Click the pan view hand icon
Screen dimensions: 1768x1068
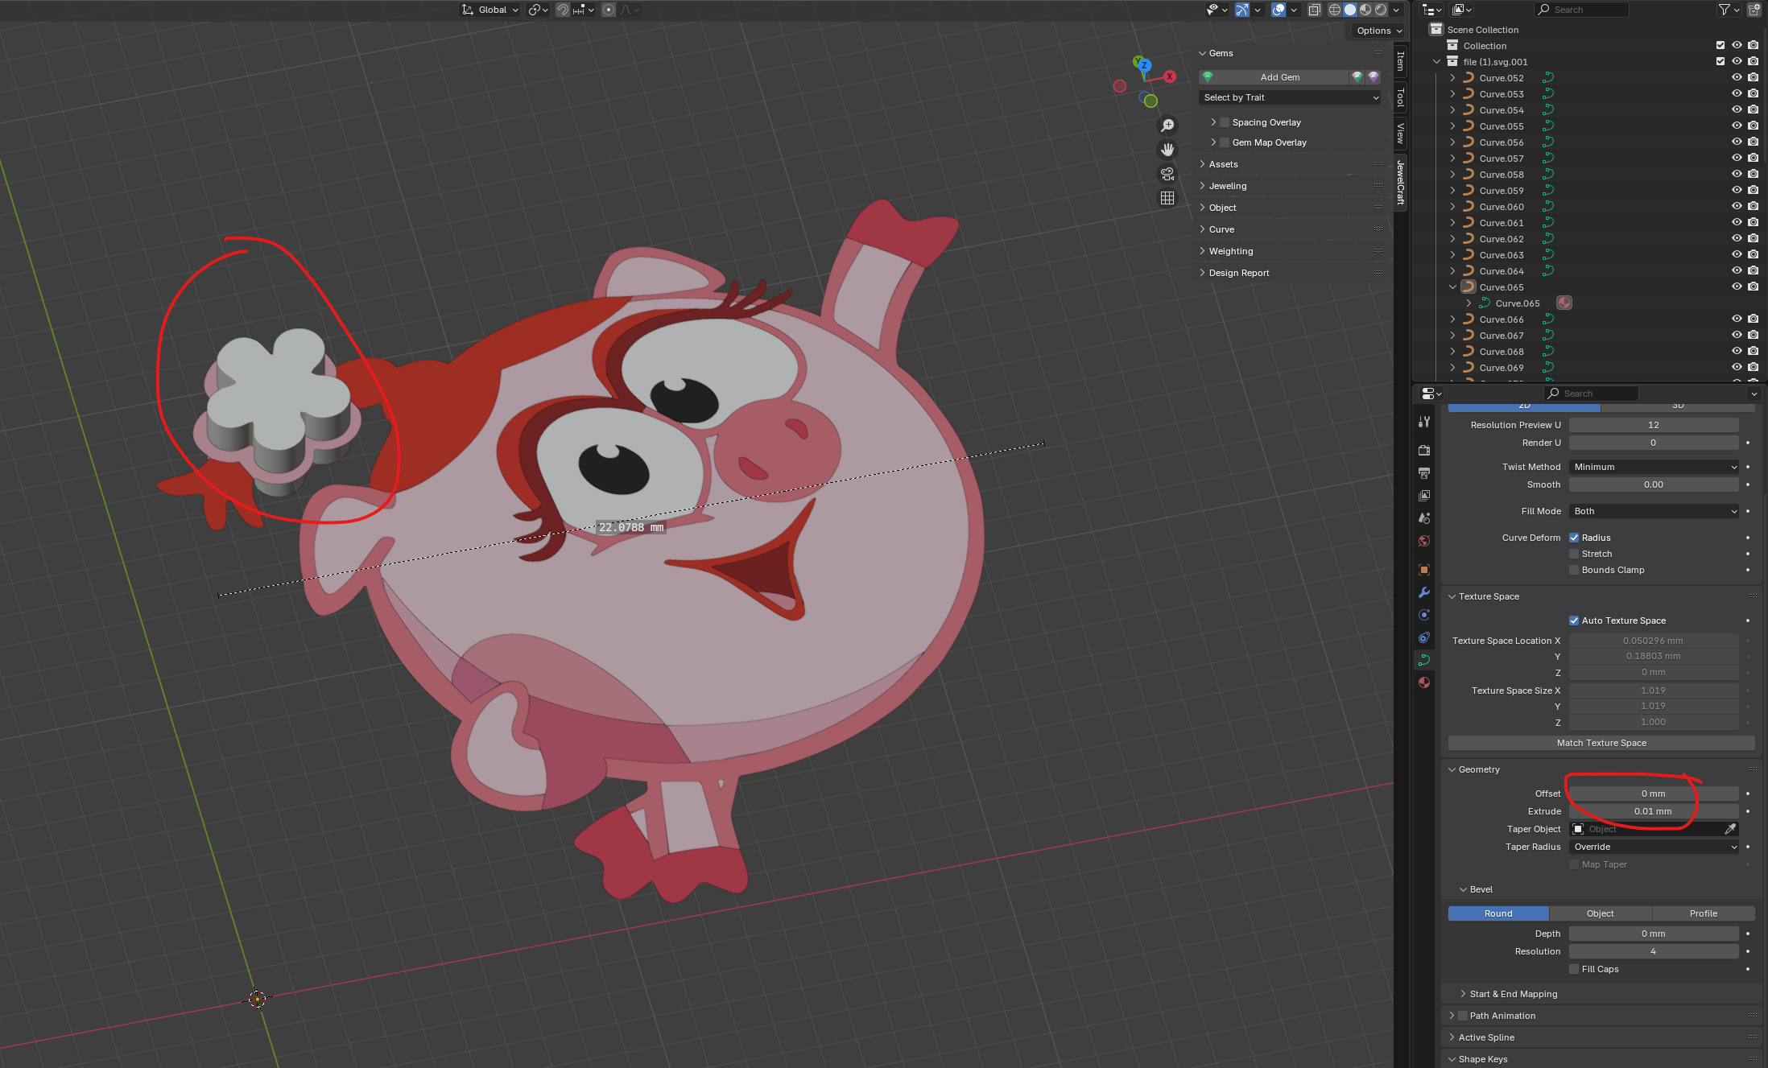point(1167,150)
